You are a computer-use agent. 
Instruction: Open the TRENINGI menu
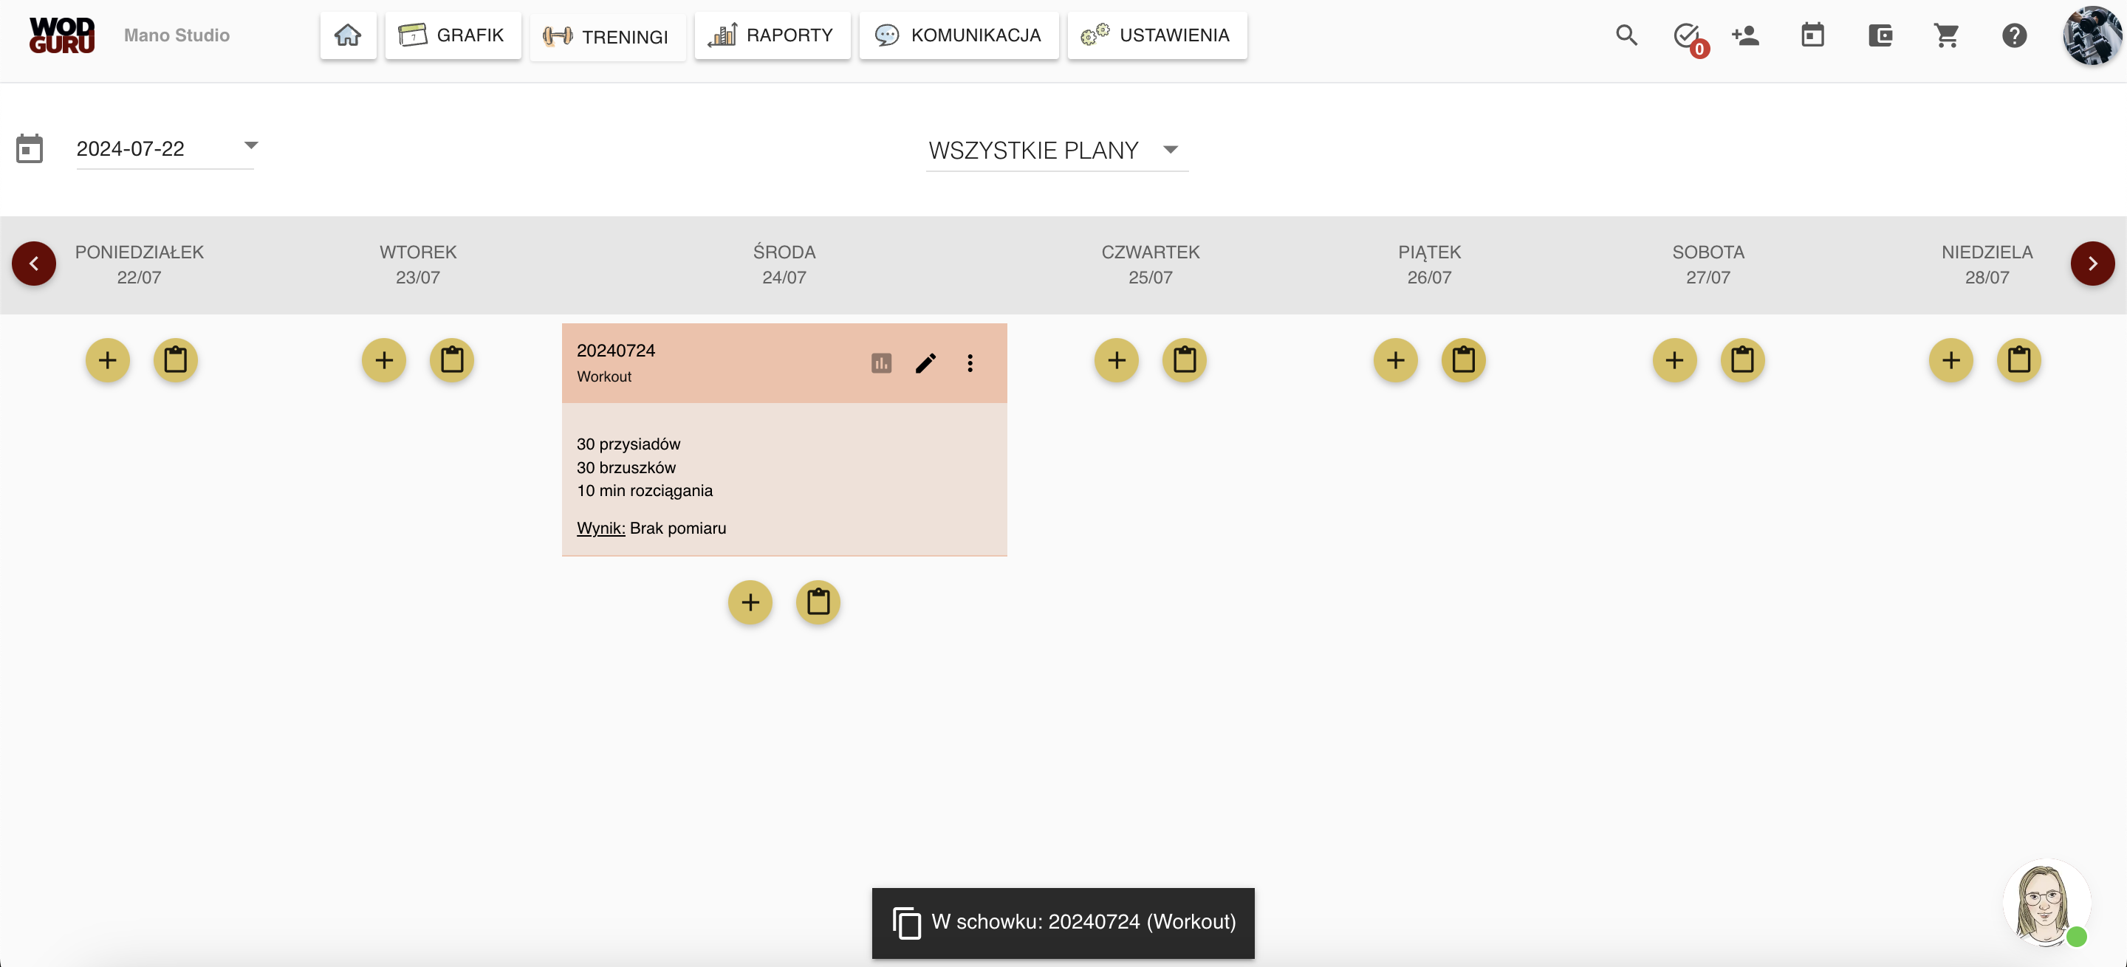(607, 37)
